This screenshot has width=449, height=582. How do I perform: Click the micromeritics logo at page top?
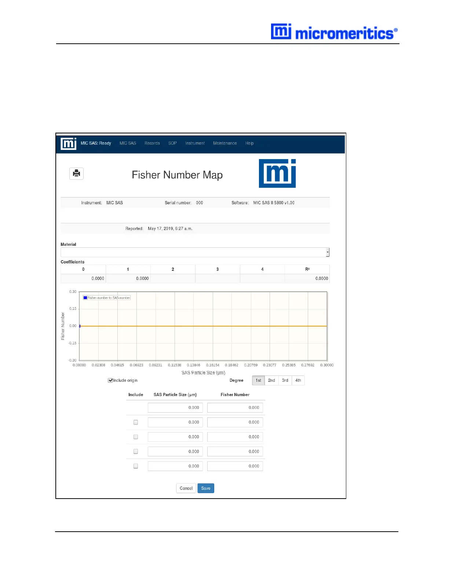coord(334,32)
